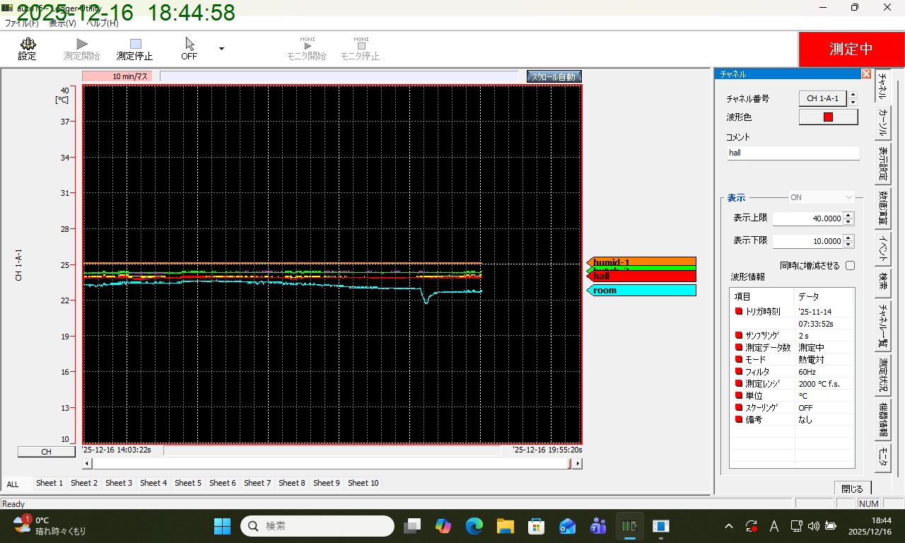The width and height of the screenshot is (905, 543).
Task: Switch to the Sheet 3 tab
Action: click(118, 483)
